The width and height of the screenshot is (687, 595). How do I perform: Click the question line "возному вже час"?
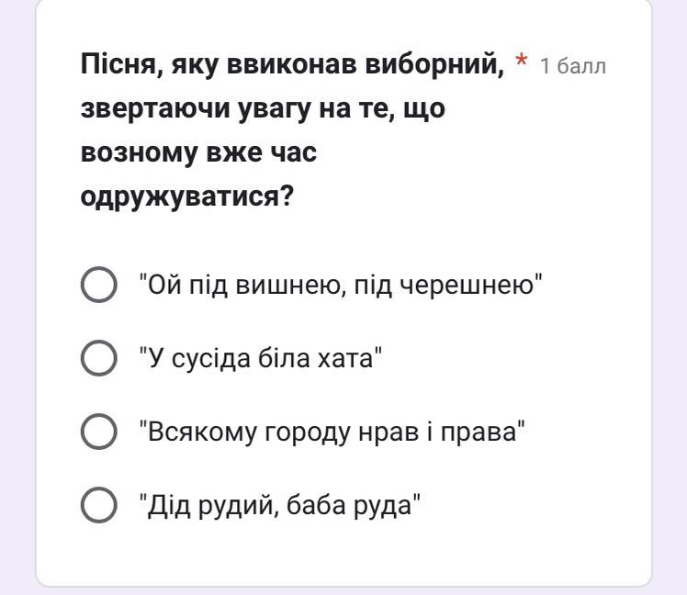[198, 152]
